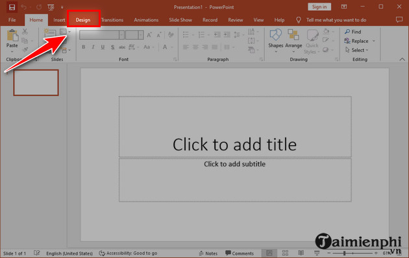Open the Arrange menu
The width and height of the screenshot is (409, 258).
pos(293,40)
